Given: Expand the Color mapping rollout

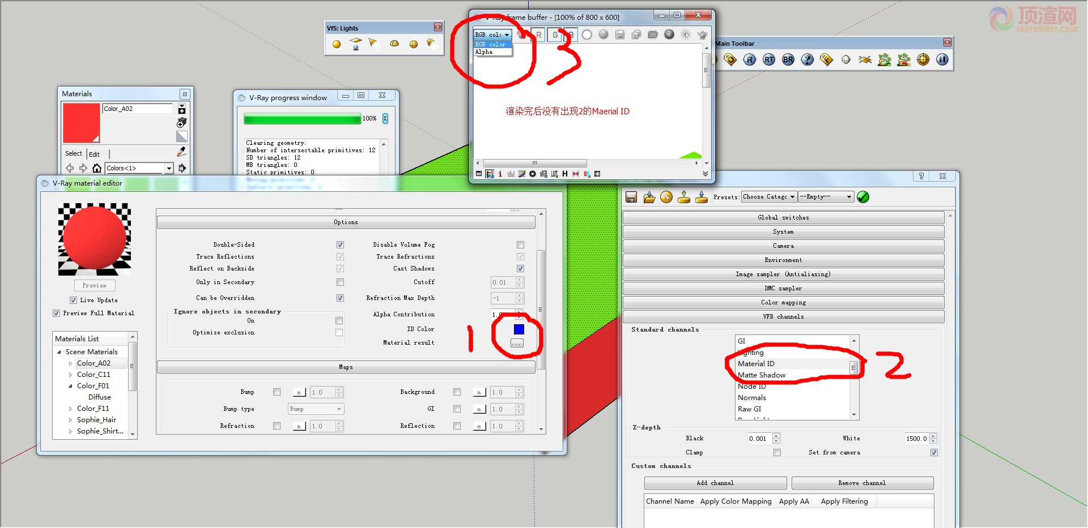Looking at the screenshot, I should click(x=783, y=303).
